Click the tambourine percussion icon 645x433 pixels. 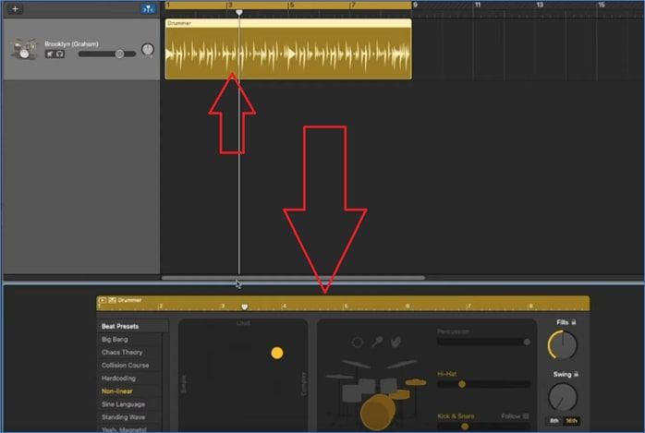[x=358, y=343]
